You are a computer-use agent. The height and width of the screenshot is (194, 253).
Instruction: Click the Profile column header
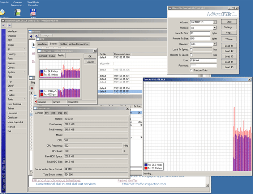click(x=106, y=54)
